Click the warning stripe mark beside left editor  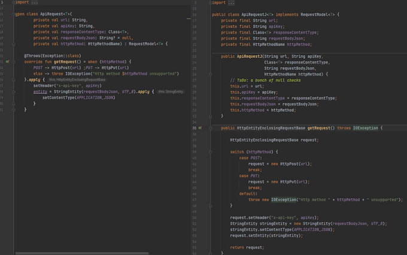tap(189, 19)
